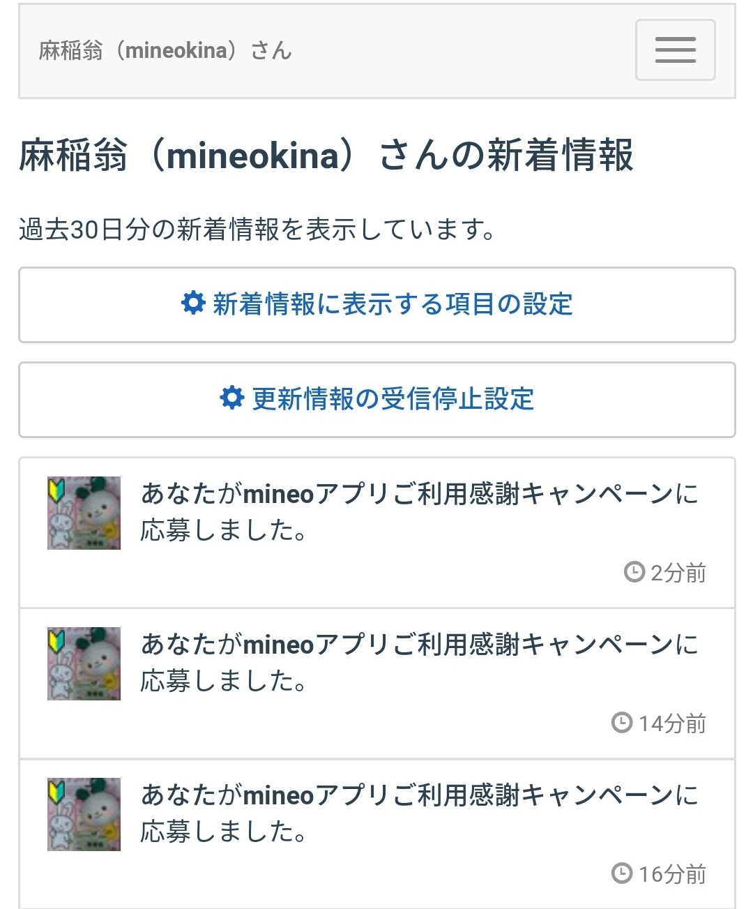Click the clock icon next to 14分前
This screenshot has height=909, width=753.
621,723
